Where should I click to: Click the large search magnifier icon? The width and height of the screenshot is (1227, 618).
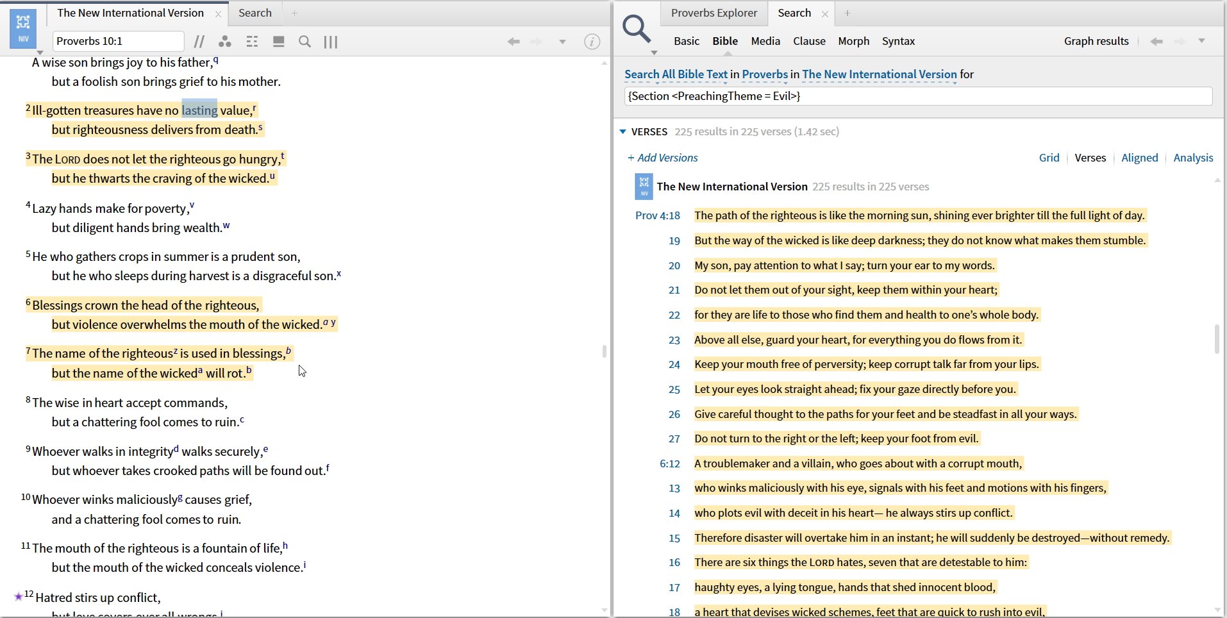(x=637, y=28)
